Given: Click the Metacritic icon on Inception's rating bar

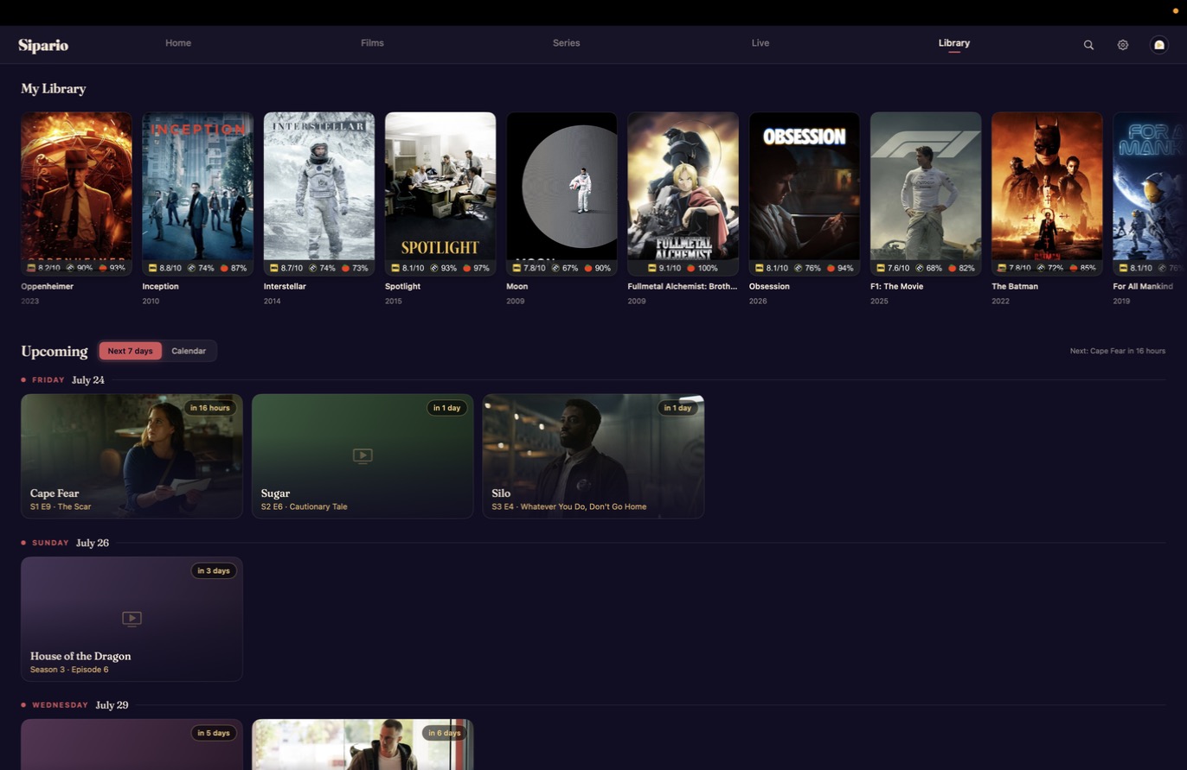Looking at the screenshot, I should tap(192, 268).
